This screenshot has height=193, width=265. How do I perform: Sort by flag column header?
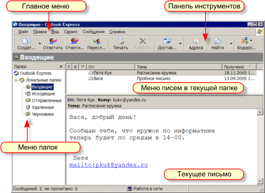[x=83, y=67]
